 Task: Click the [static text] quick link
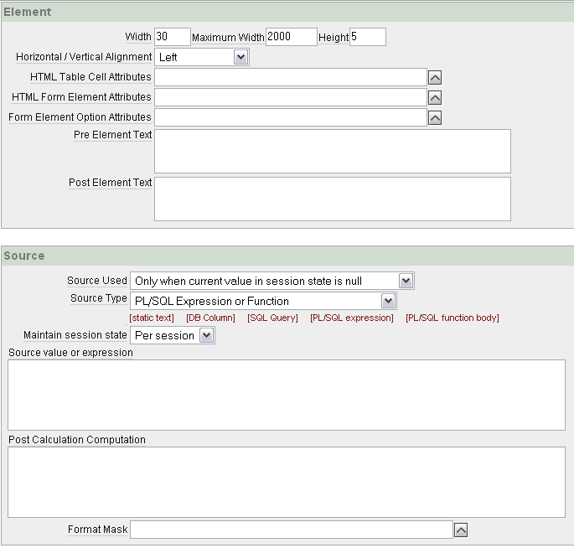tap(152, 318)
